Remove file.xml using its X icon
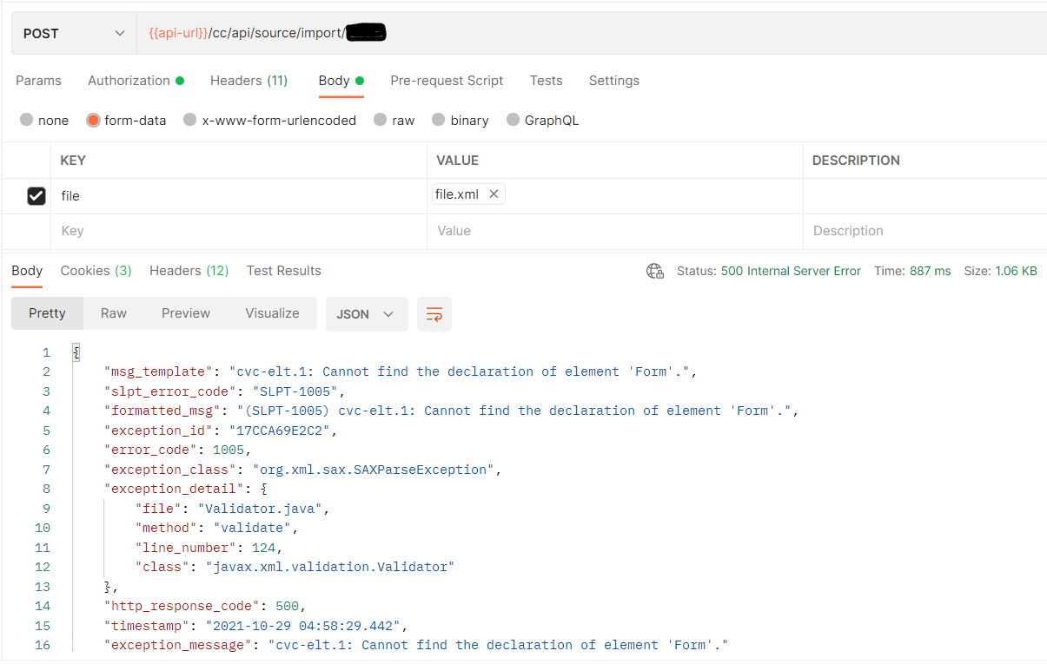The image size is (1047, 664). click(x=494, y=194)
